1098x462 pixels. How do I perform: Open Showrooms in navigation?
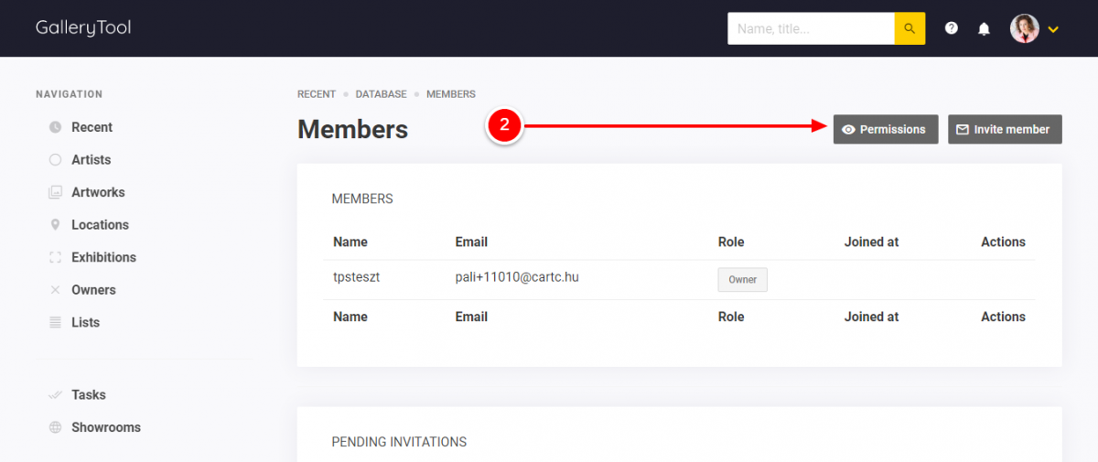click(x=106, y=427)
